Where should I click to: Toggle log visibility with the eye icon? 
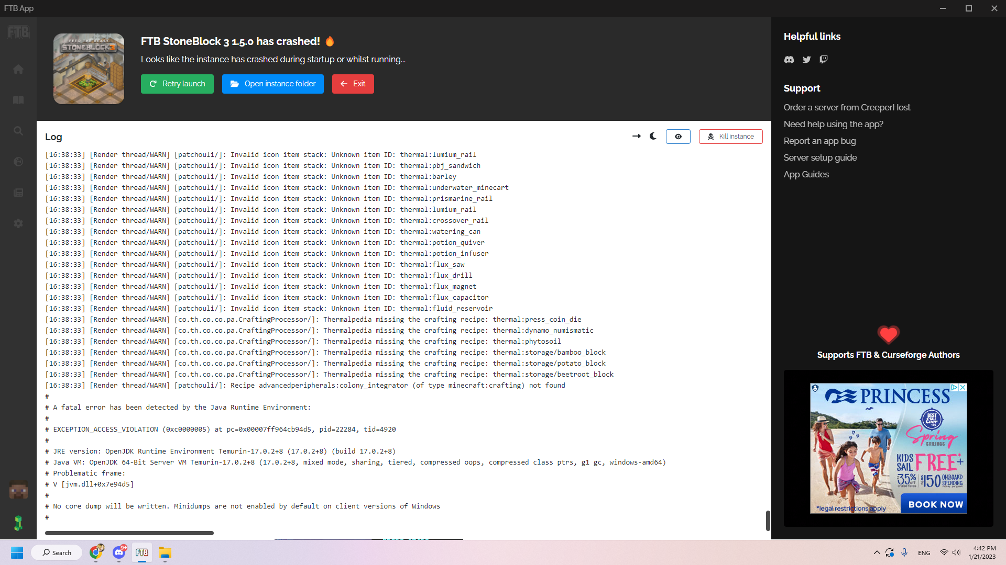(x=678, y=136)
